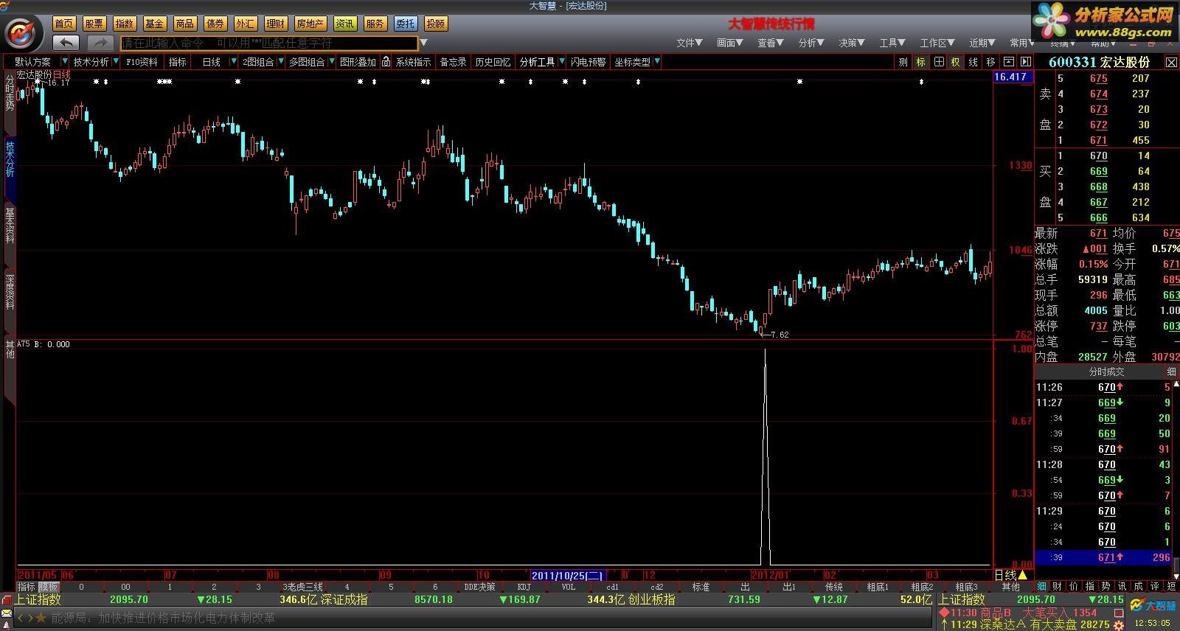Click the window layout icon beside 移
This screenshot has height=631, width=1180.
(x=1008, y=62)
